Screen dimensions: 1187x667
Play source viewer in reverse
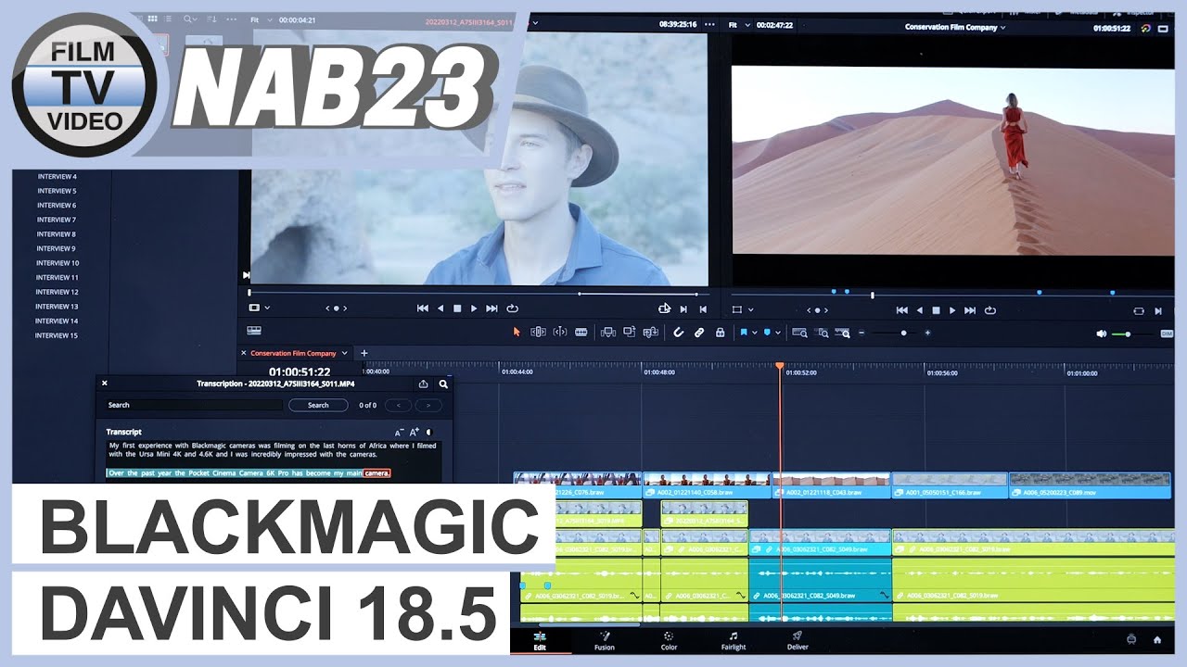[440, 308]
